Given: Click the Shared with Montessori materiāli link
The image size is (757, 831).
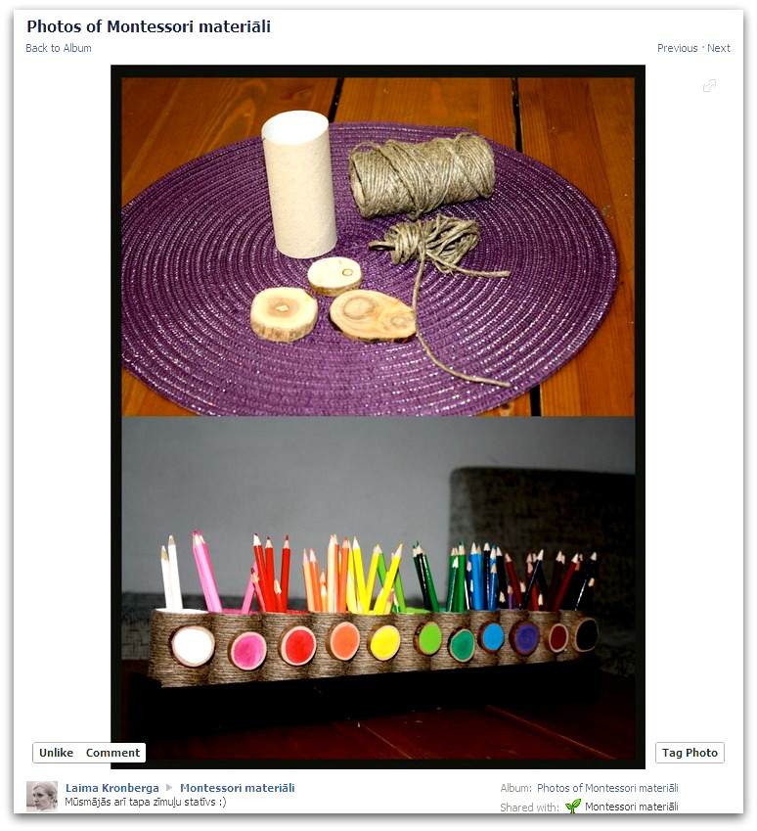Looking at the screenshot, I should click(x=632, y=807).
